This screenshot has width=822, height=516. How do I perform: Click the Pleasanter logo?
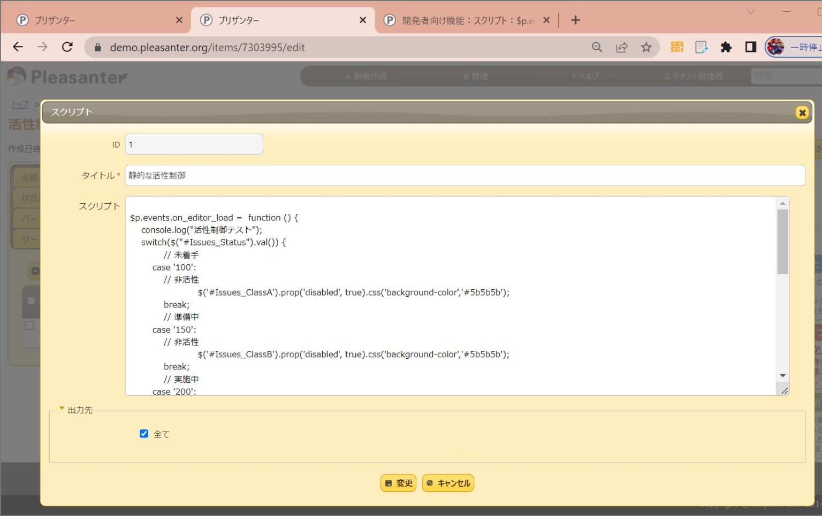66,76
